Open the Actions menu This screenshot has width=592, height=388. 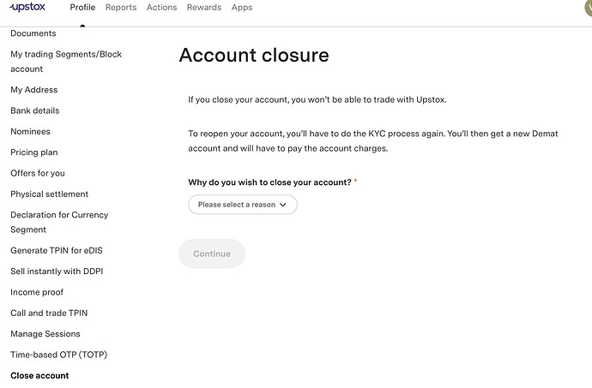tap(161, 8)
